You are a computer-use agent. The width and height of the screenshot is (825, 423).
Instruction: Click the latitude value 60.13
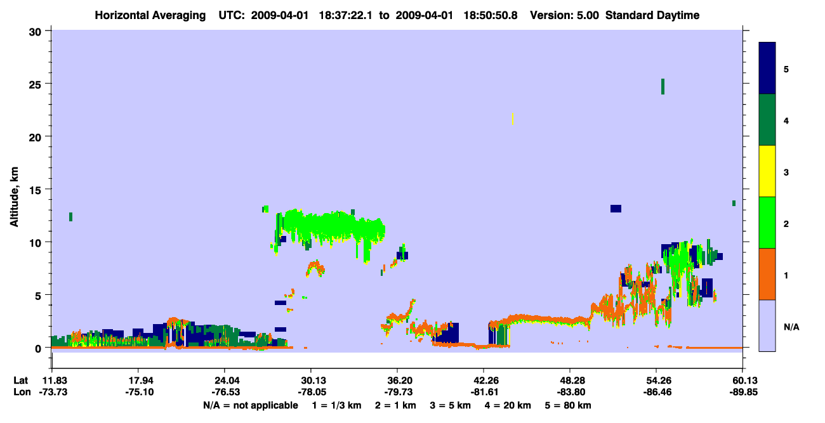tap(742, 381)
